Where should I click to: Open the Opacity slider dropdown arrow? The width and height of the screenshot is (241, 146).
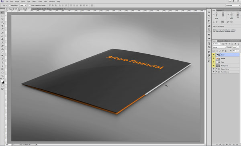click(238, 47)
